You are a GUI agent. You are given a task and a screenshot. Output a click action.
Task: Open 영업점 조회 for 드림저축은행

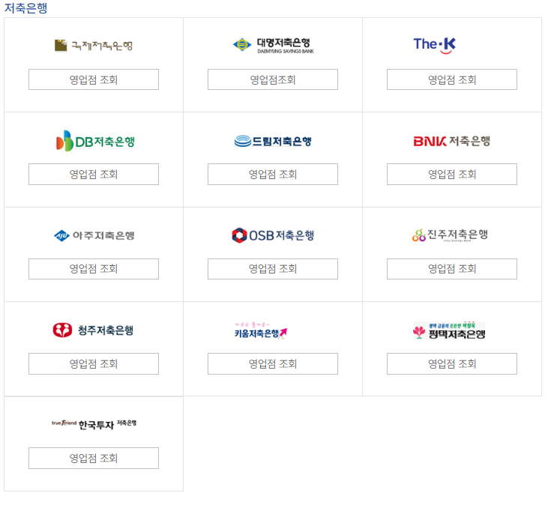click(273, 174)
